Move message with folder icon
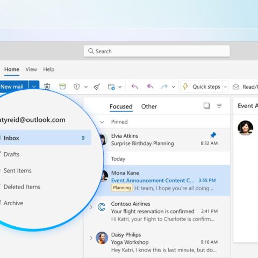This screenshot has height=258, width=258. point(111,87)
